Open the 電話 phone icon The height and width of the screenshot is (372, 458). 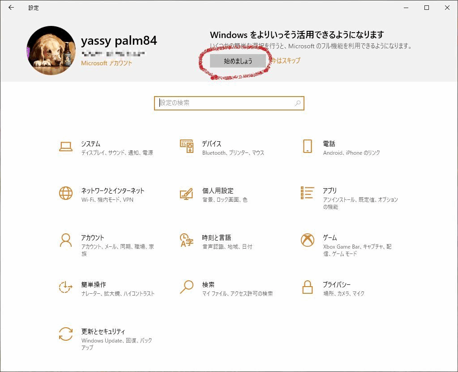click(x=307, y=146)
